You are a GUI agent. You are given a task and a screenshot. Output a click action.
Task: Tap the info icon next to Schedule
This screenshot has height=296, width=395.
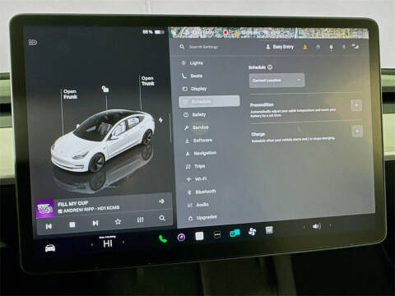(270, 67)
